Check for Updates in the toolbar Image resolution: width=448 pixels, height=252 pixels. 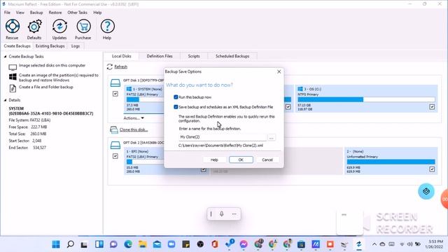[x=59, y=29]
